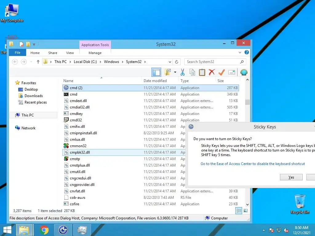Switch to Details view layout button
Screen dimensions: 315x236
click(239, 210)
